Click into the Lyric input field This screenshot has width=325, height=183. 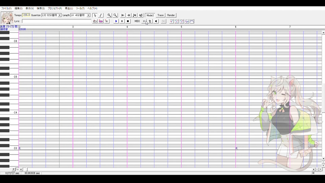[x=56, y=21]
